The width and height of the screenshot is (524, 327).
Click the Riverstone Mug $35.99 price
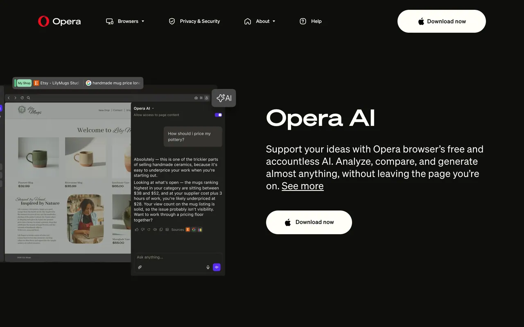coord(70,186)
